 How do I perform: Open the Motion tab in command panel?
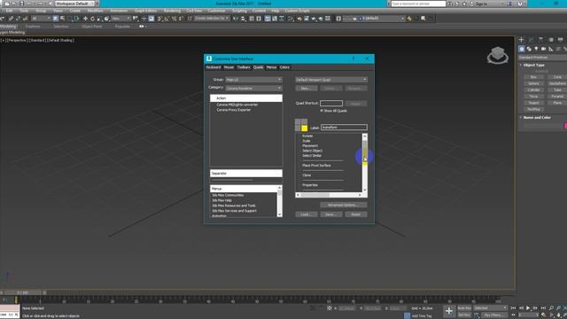[x=551, y=39]
